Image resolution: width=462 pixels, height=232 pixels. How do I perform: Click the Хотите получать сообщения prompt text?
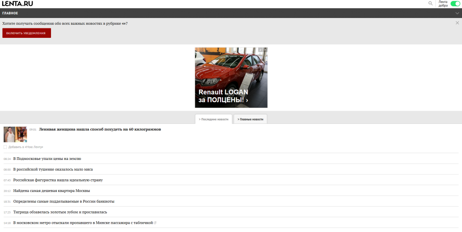coord(65,23)
